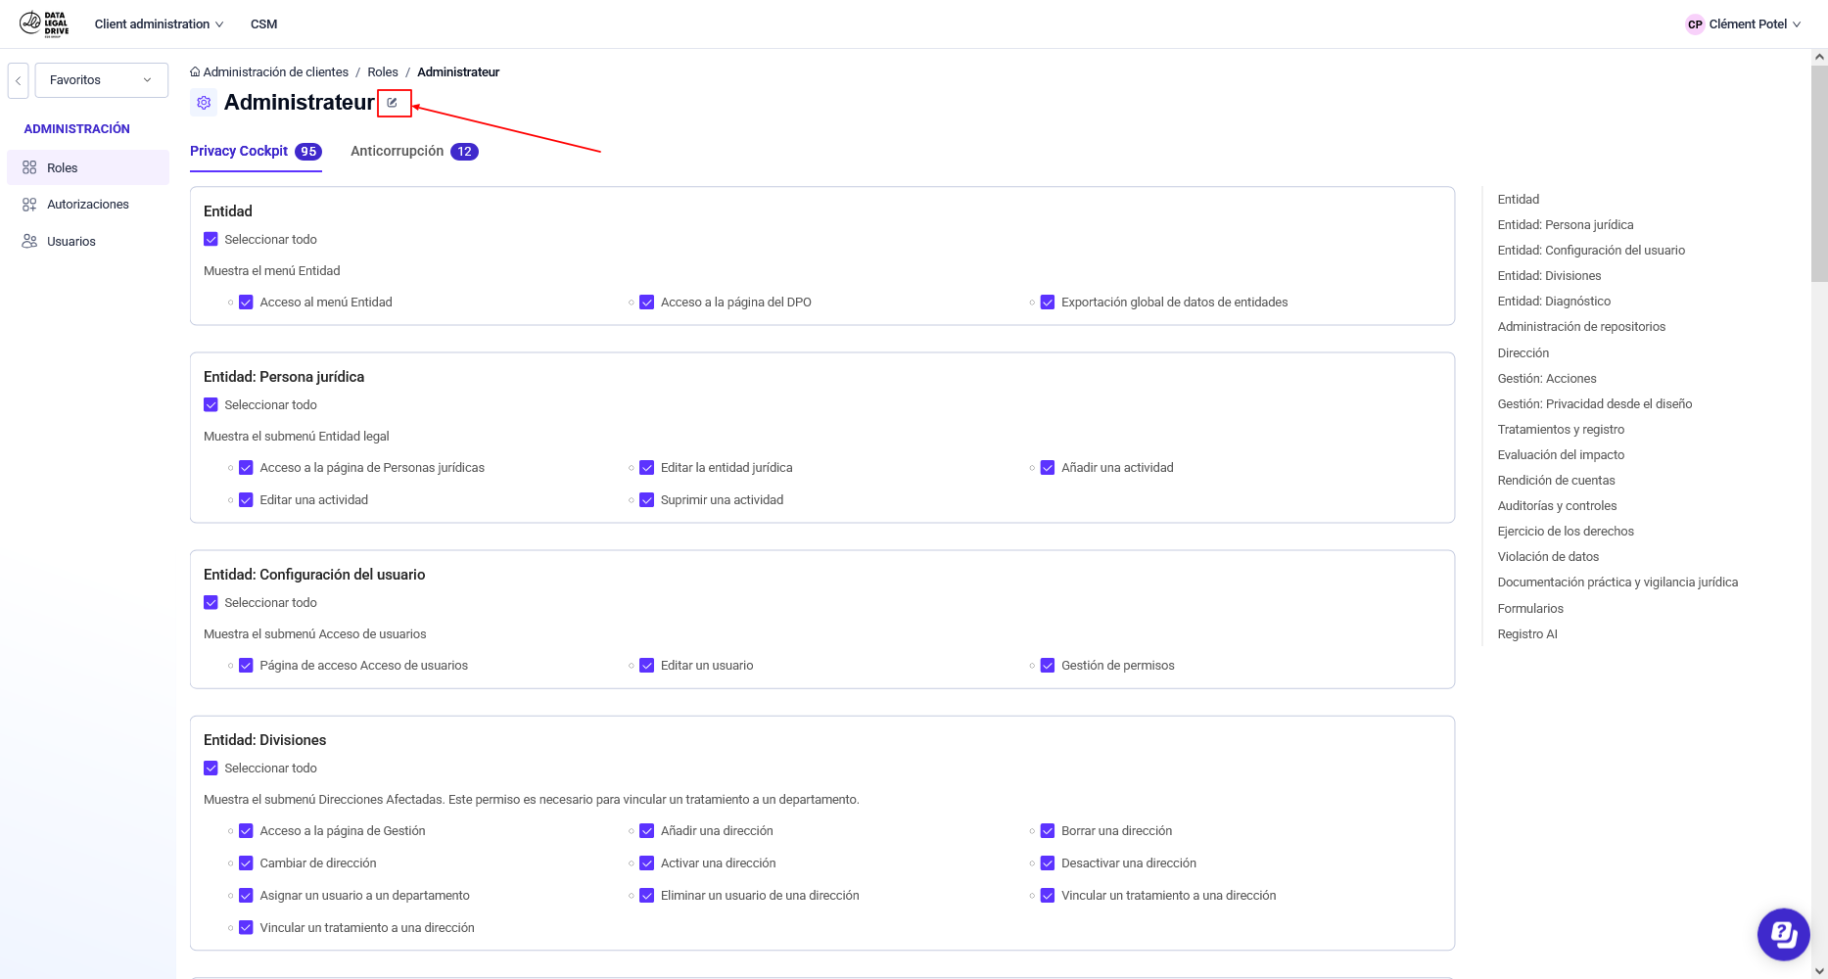Go to Administración de clientes breadcrumb
This screenshot has height=979, width=1828.
[x=276, y=71]
